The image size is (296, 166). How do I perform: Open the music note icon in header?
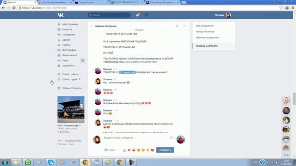[146, 15]
